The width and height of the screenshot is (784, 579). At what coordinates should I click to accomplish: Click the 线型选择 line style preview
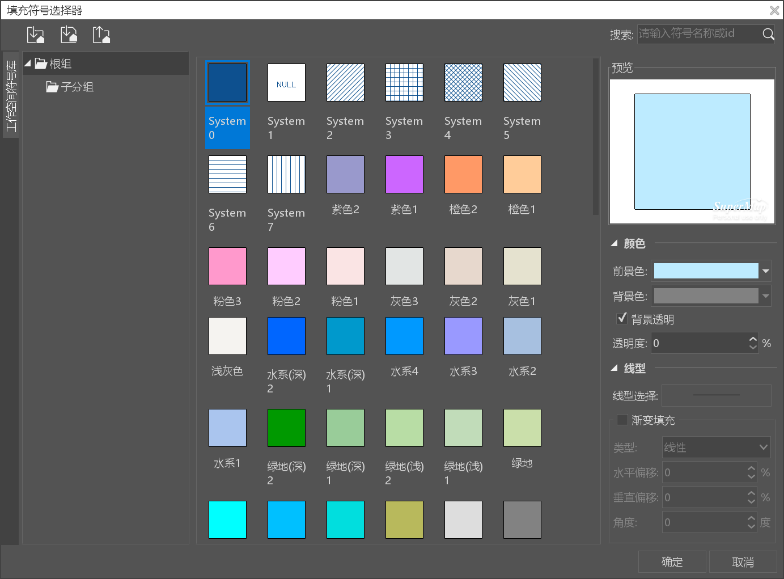pyautogui.click(x=716, y=395)
